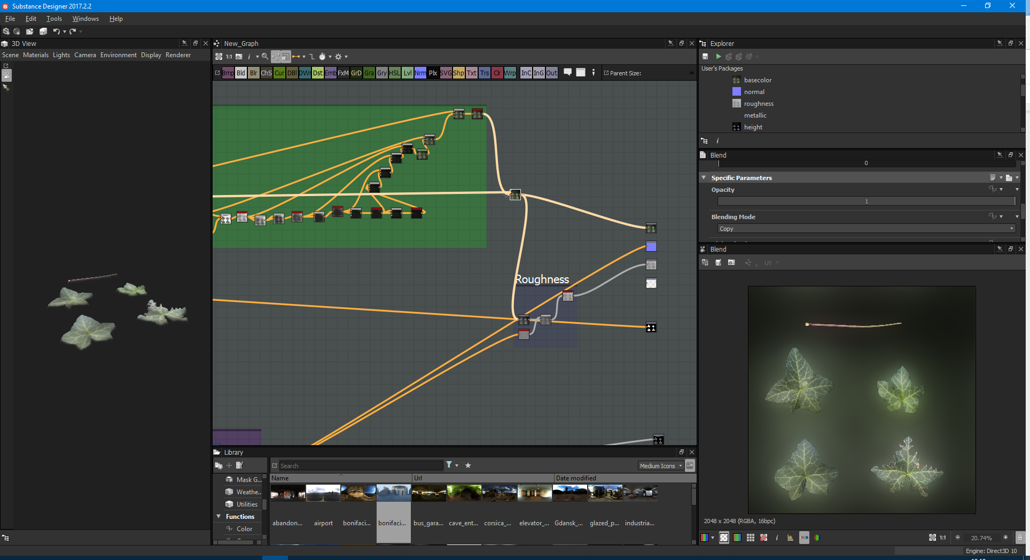Screen dimensions: 1030x560
Task: Open the Blending Mode Copy dropdown
Action: [865, 229]
